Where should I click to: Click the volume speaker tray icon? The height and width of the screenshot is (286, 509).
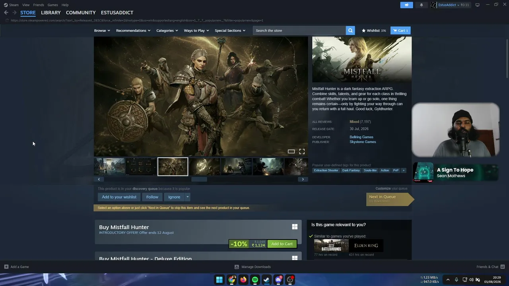471,280
